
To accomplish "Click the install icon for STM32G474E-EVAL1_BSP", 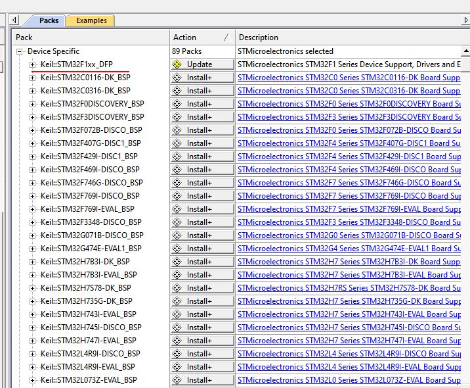I will (177, 249).
